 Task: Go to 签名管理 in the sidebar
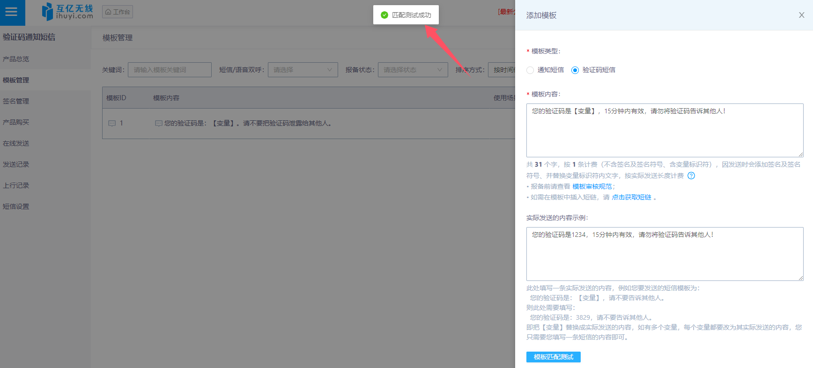pos(16,101)
